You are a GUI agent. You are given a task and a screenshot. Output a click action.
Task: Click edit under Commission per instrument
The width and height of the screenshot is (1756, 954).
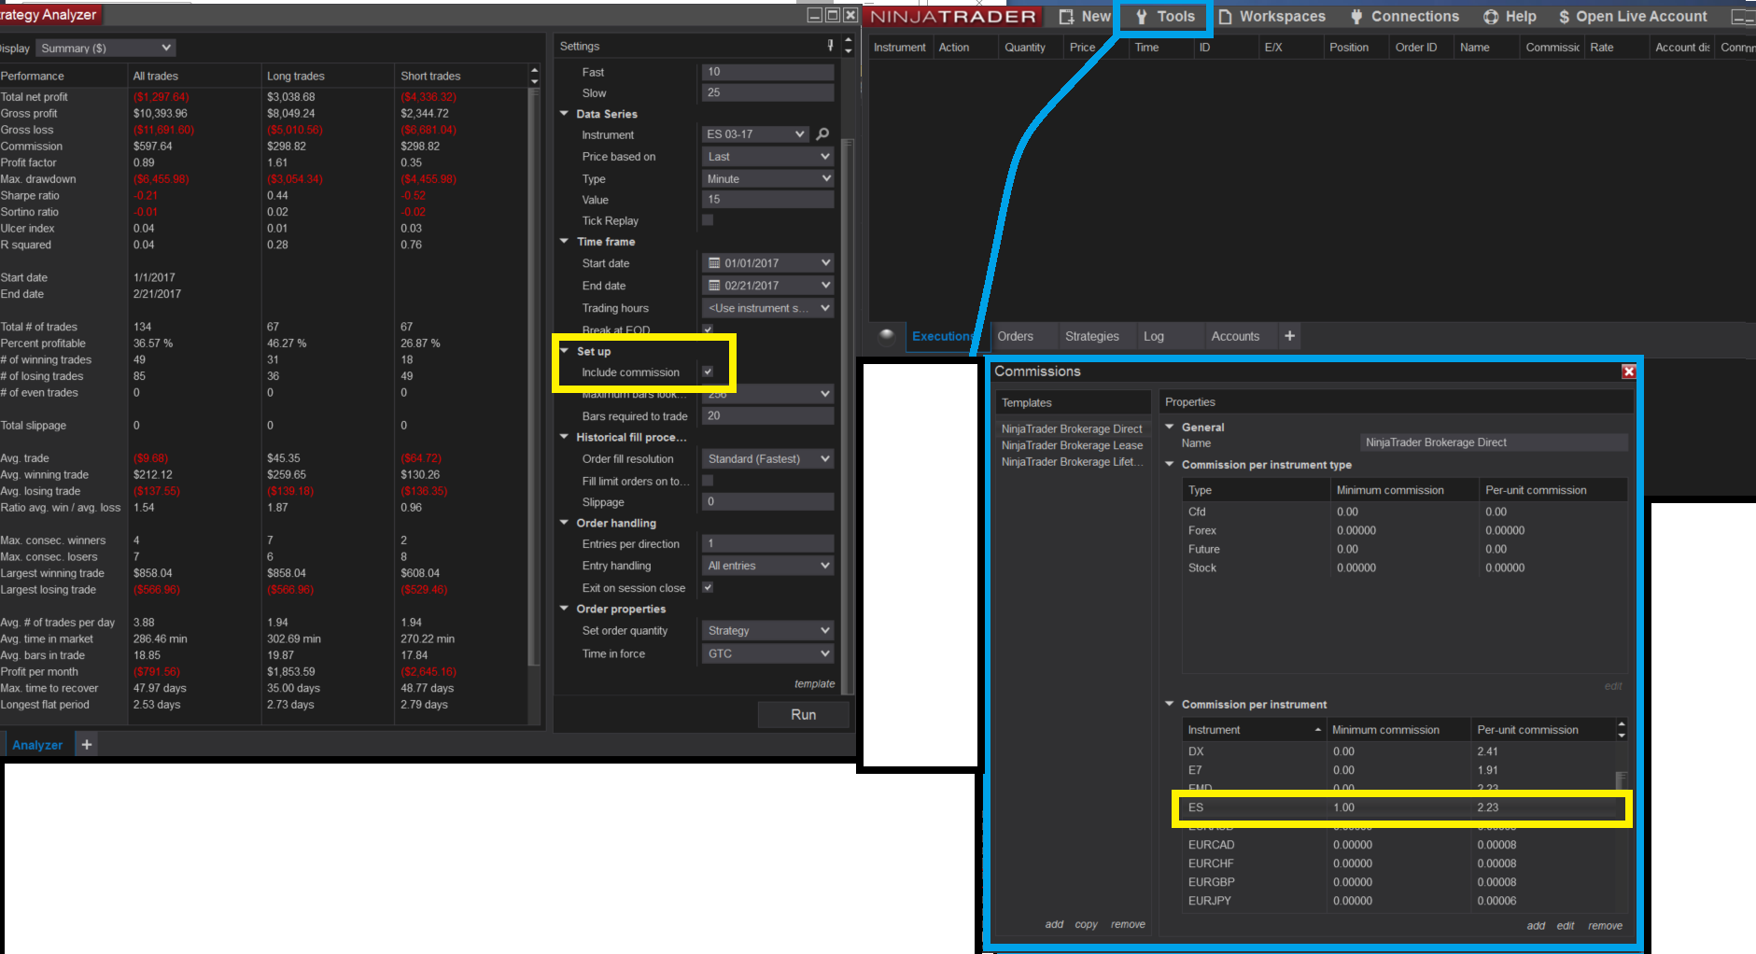pos(1566,926)
